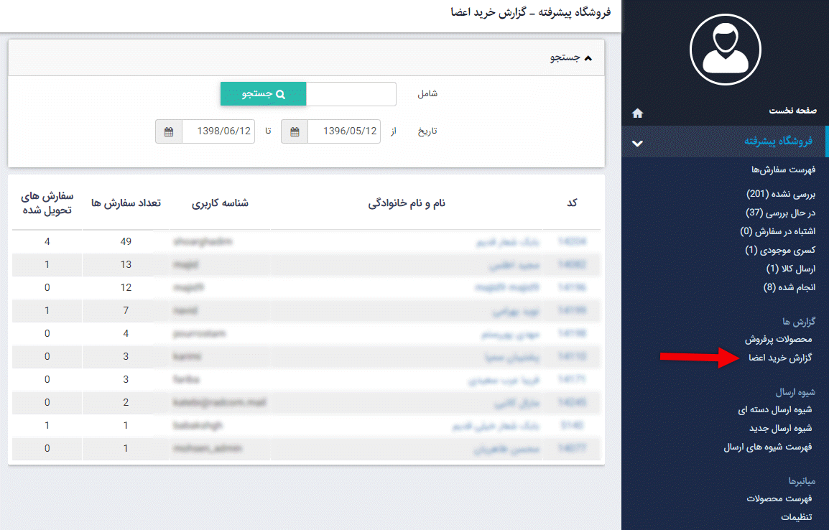Click the user profile avatar icon
Screen dimensions: 829x530
[x=725, y=47]
